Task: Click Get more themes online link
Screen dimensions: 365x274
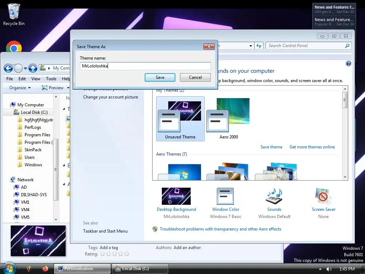Action: (312, 147)
